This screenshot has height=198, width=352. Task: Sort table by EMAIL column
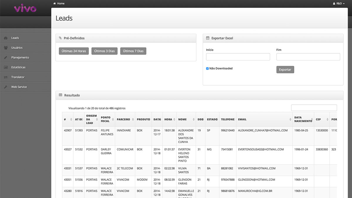[x=264, y=119]
